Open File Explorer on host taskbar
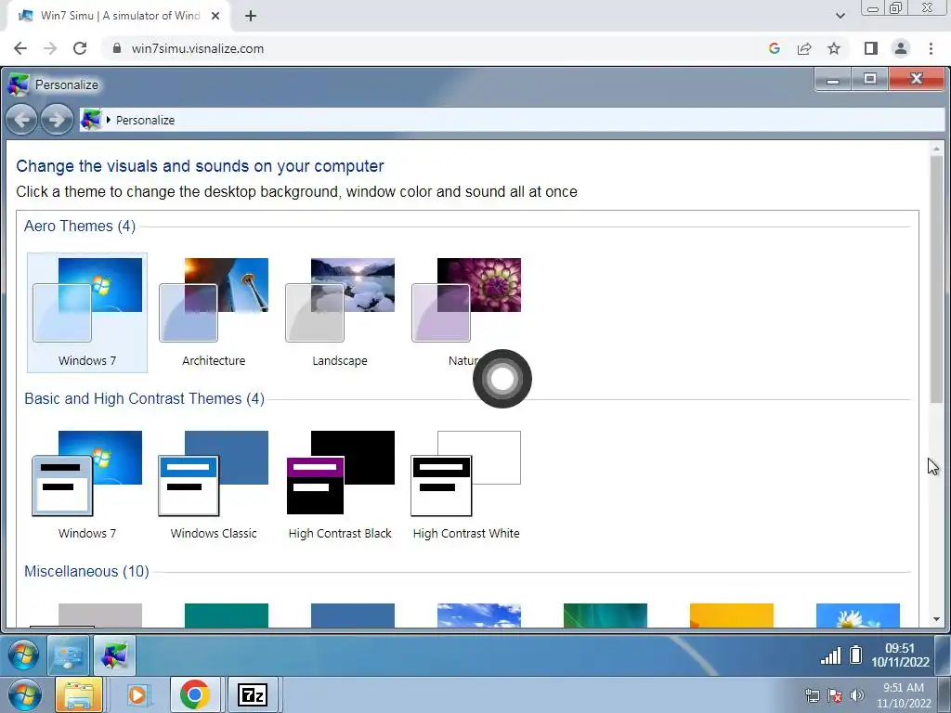 click(x=79, y=694)
